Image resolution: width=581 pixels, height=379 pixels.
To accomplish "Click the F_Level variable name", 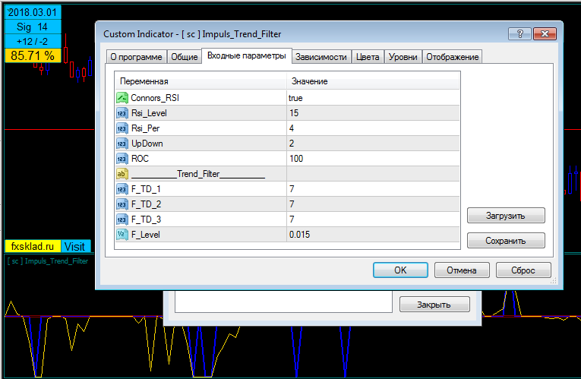I will [x=146, y=235].
